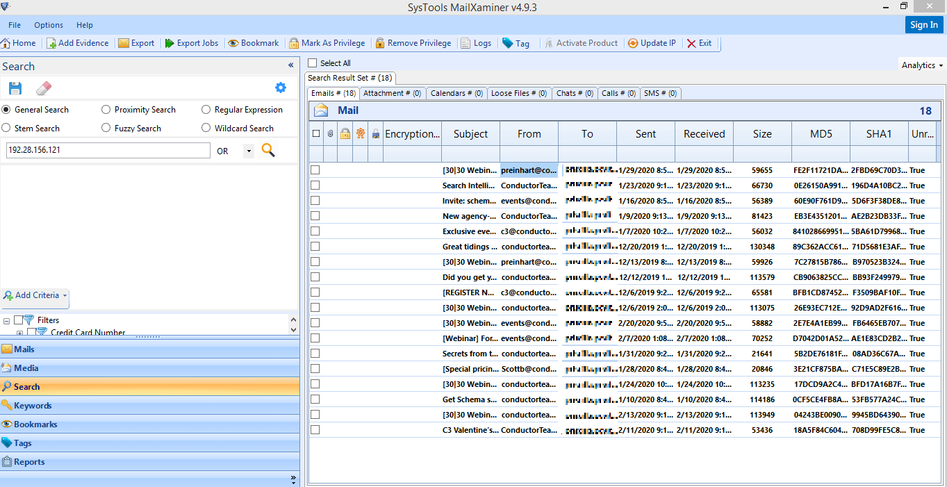This screenshot has width=947, height=487.
Task: Switch to the Calls # (0) tab
Action: pos(619,93)
